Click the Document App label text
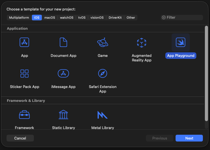 [x=63, y=55]
